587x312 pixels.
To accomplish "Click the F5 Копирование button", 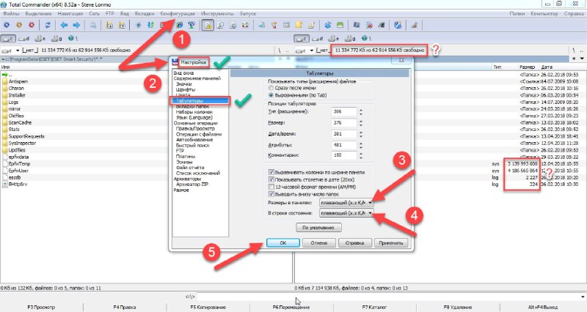I will pyautogui.click(x=208, y=307).
